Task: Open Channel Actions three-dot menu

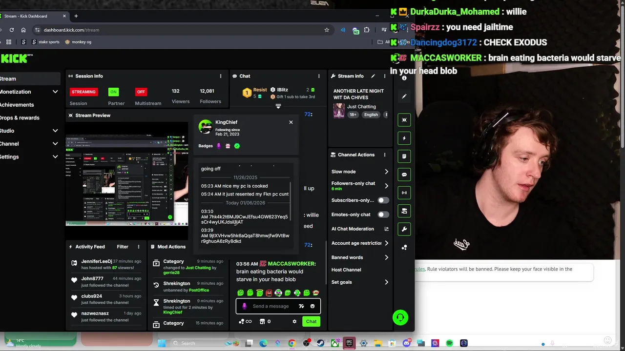Action: tap(385, 155)
